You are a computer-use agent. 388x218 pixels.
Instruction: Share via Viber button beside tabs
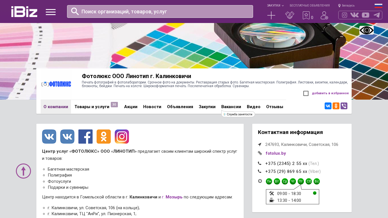344,106
